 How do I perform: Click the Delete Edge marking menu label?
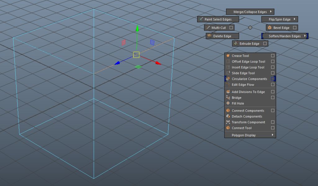tap(222, 36)
